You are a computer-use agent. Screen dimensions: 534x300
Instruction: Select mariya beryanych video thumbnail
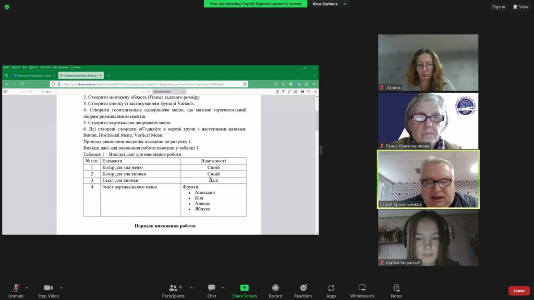click(x=428, y=238)
